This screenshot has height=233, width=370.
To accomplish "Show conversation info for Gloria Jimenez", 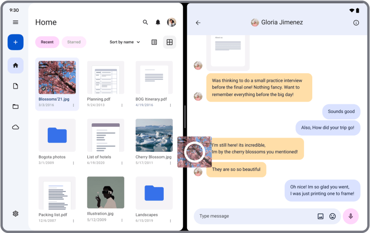I will [356, 23].
